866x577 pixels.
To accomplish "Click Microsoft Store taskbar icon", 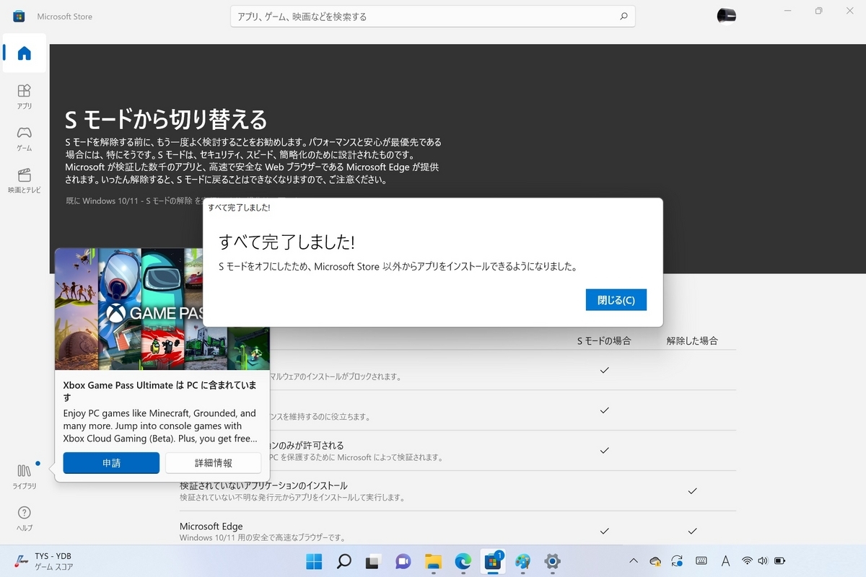I will (x=493, y=561).
